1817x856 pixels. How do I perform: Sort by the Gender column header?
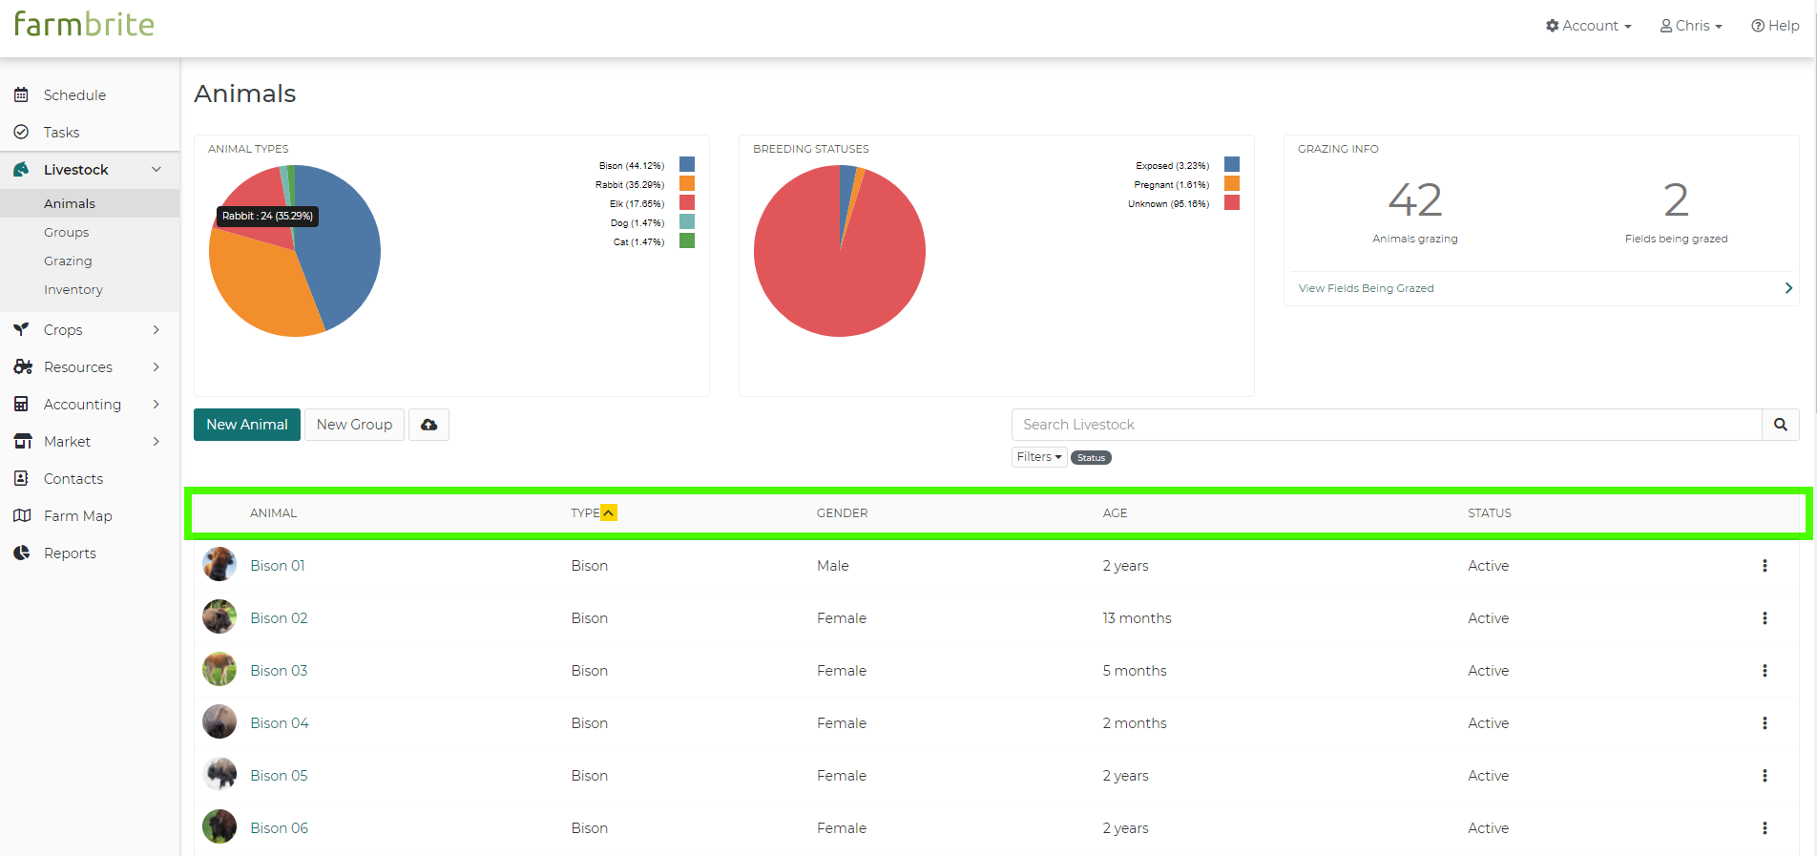click(842, 513)
